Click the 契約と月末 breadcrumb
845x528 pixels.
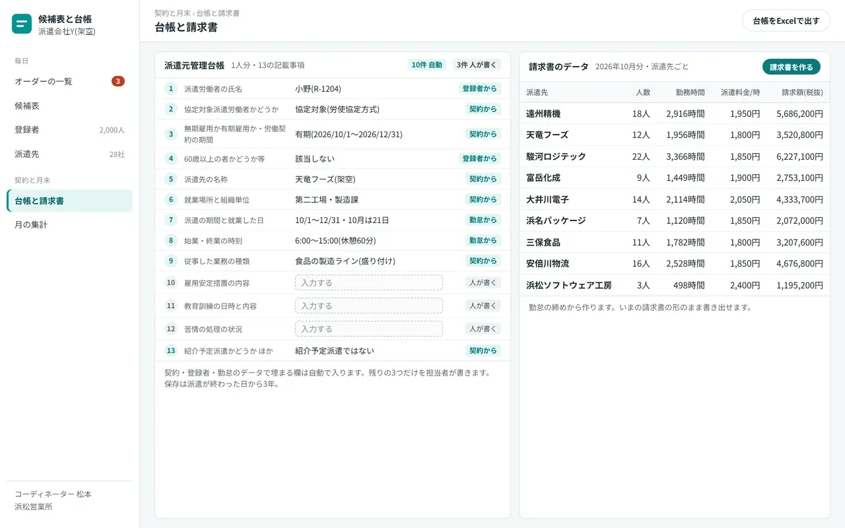pos(172,13)
